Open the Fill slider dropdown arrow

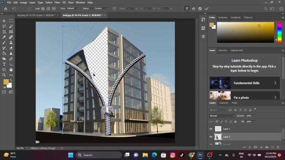(254, 121)
